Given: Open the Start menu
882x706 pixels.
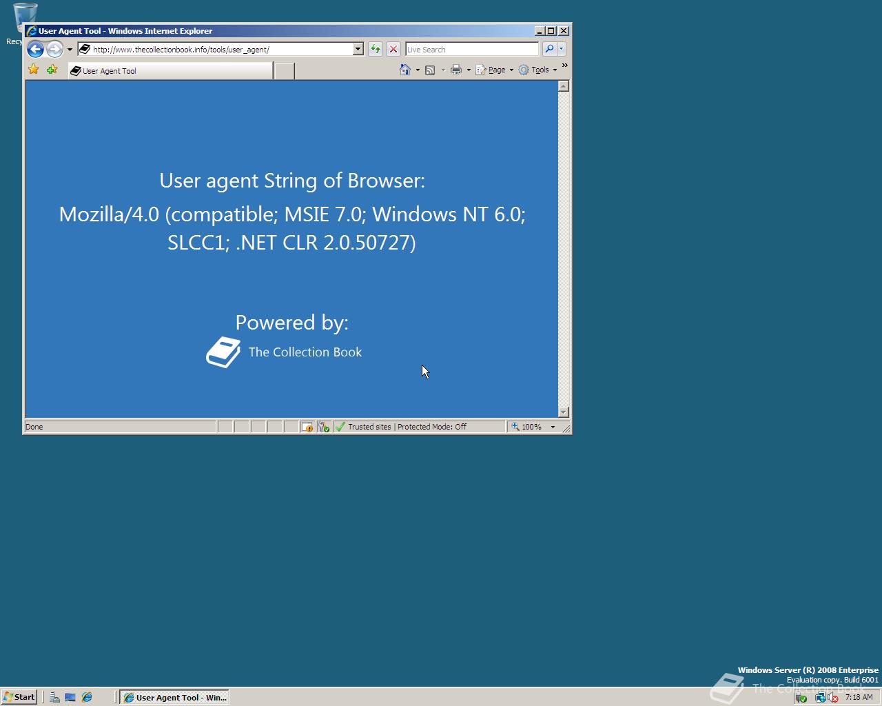Looking at the screenshot, I should click(19, 697).
